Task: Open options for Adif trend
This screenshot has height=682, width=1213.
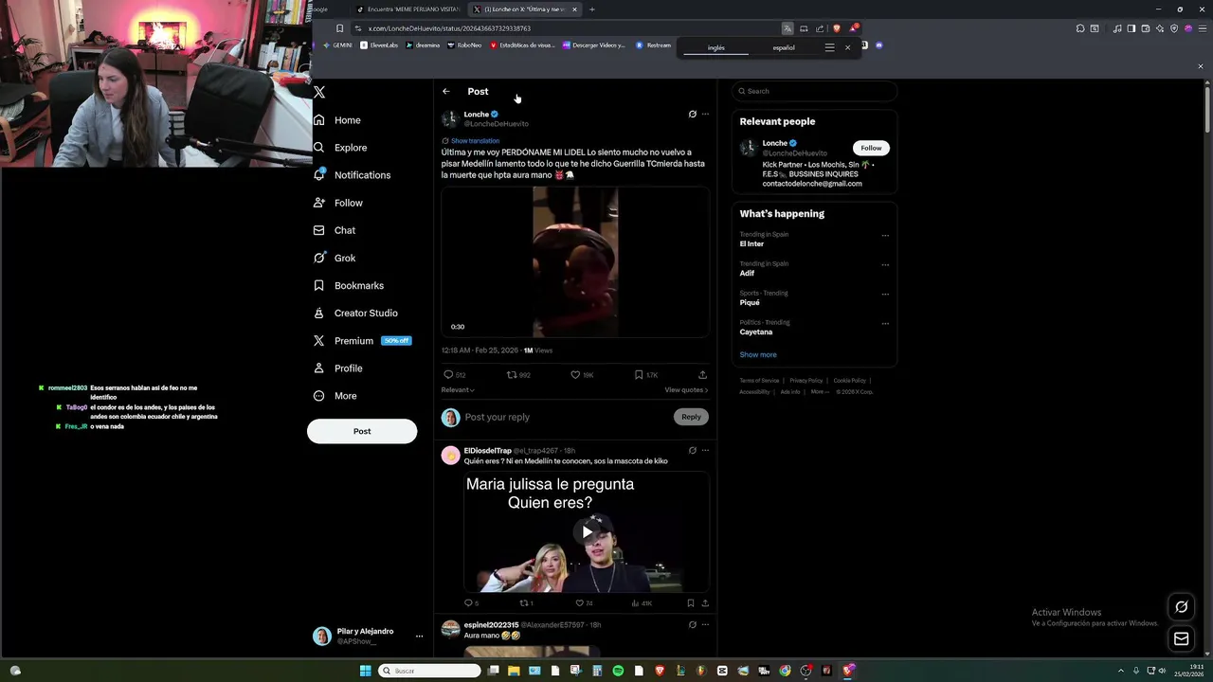Action: [x=885, y=265]
